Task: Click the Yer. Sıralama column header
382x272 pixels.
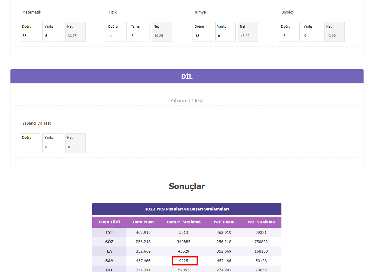Action: 261,222
